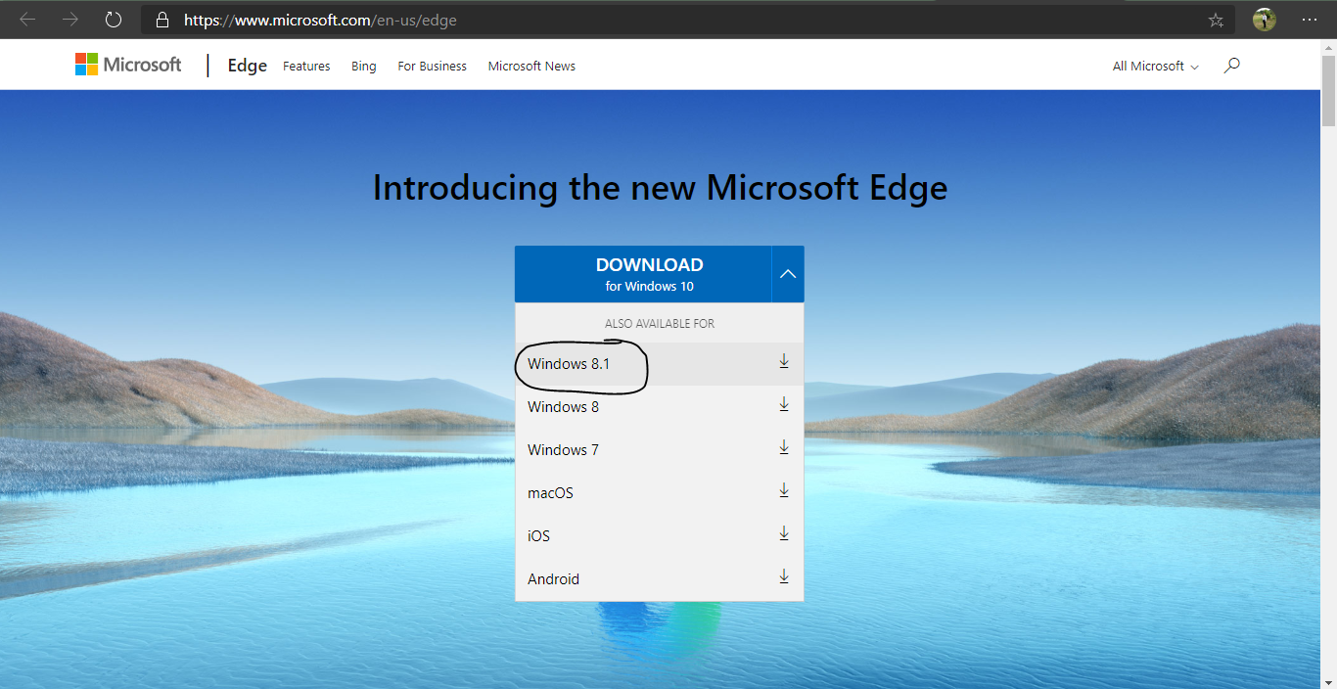The width and height of the screenshot is (1337, 689).
Task: Click download icon for Windows 7
Action: 784,447
